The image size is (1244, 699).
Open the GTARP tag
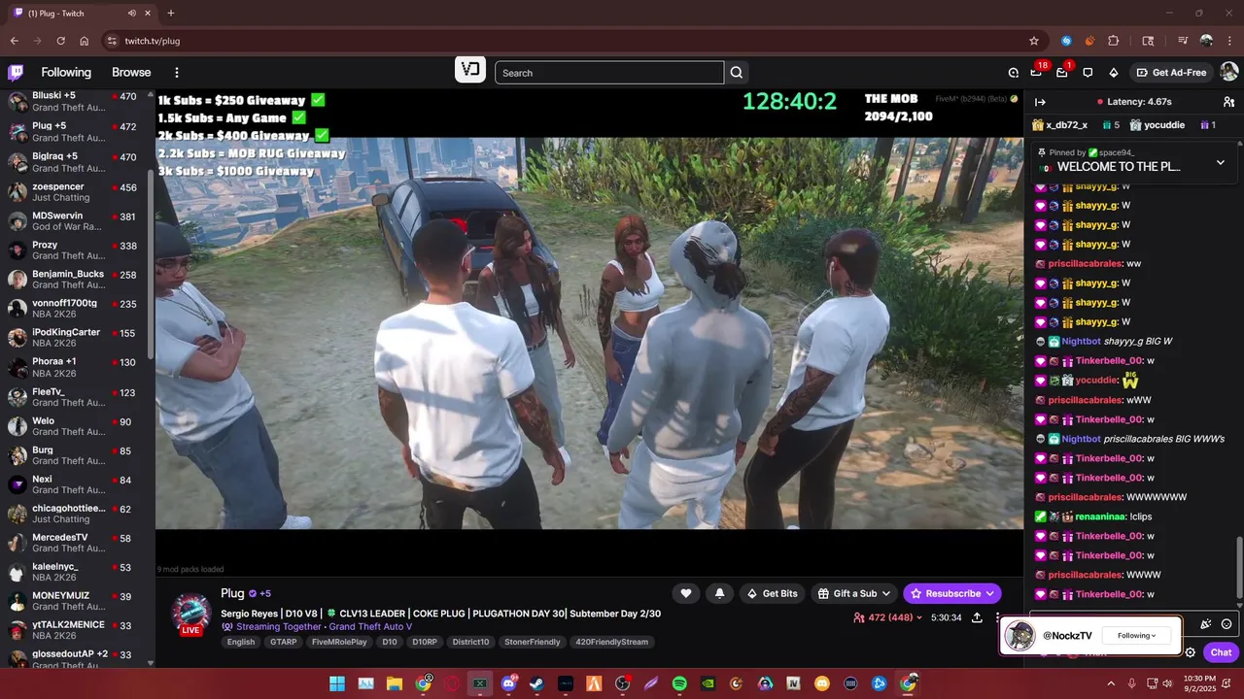click(x=283, y=642)
